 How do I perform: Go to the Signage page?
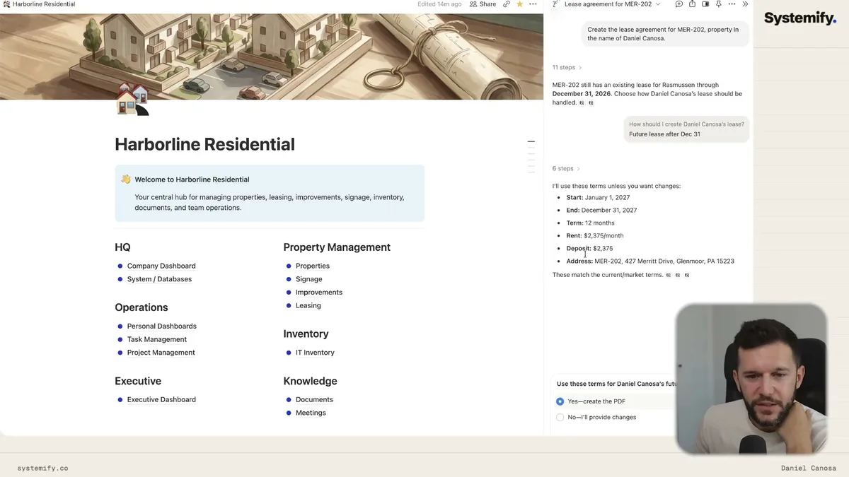pyautogui.click(x=308, y=279)
